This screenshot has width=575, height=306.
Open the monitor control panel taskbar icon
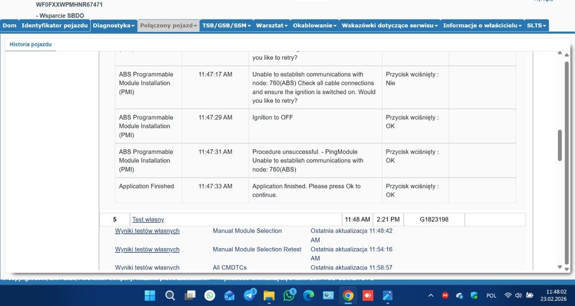tap(328, 296)
